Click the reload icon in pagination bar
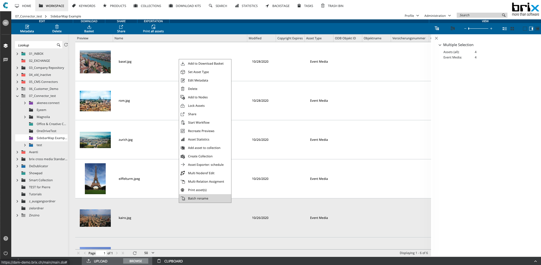This screenshot has width=541, height=265. pyautogui.click(x=135, y=253)
